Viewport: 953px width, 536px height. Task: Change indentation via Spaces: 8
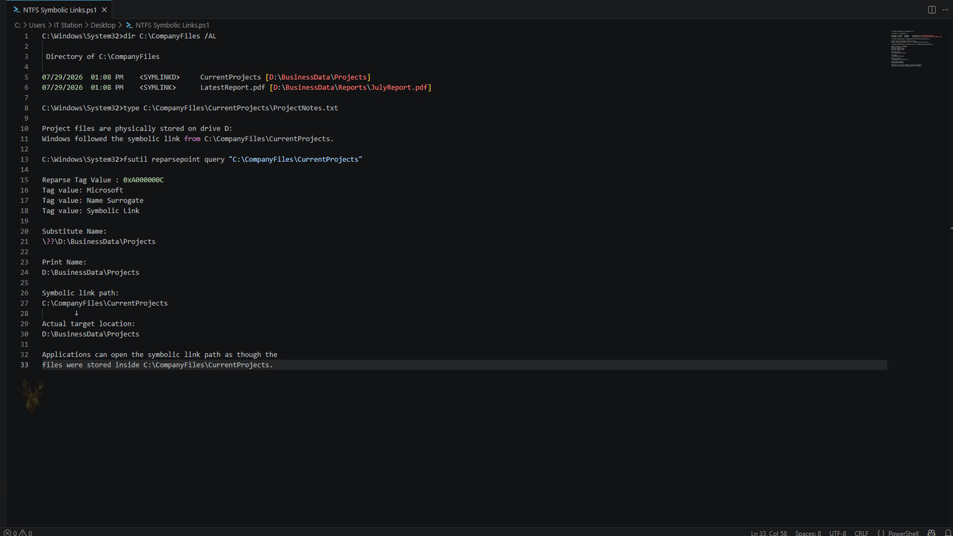point(808,532)
